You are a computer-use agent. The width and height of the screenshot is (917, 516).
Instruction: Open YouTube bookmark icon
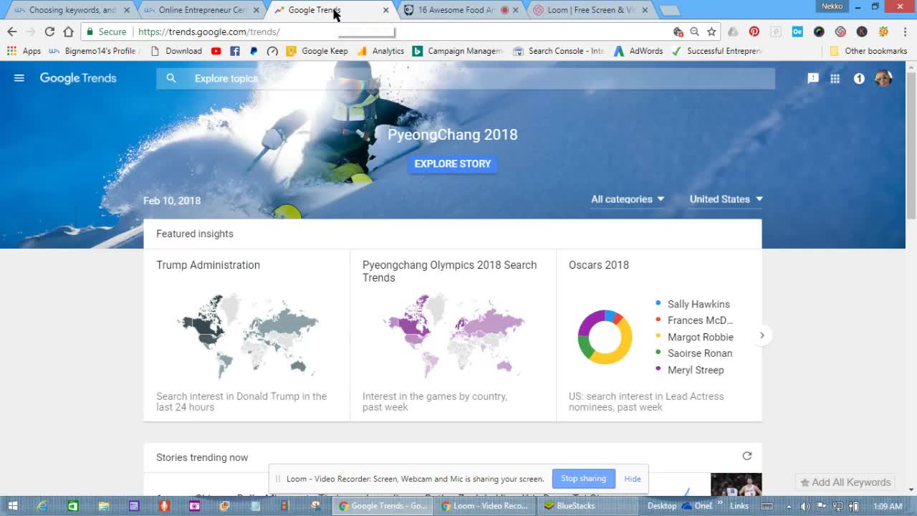[216, 51]
